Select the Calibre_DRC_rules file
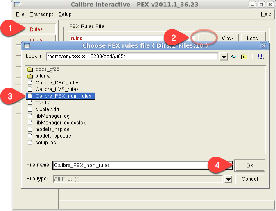Image resolution: width=276 pixels, height=211 pixels. coord(57,82)
